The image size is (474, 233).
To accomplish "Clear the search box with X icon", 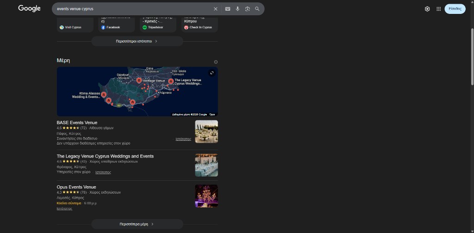I will coord(216,9).
